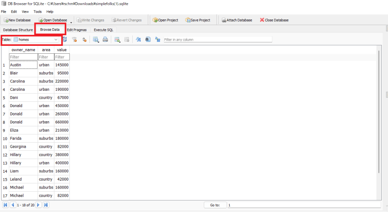Refresh the table data with the refresh icon
The image size is (388, 212).
click(x=65, y=39)
